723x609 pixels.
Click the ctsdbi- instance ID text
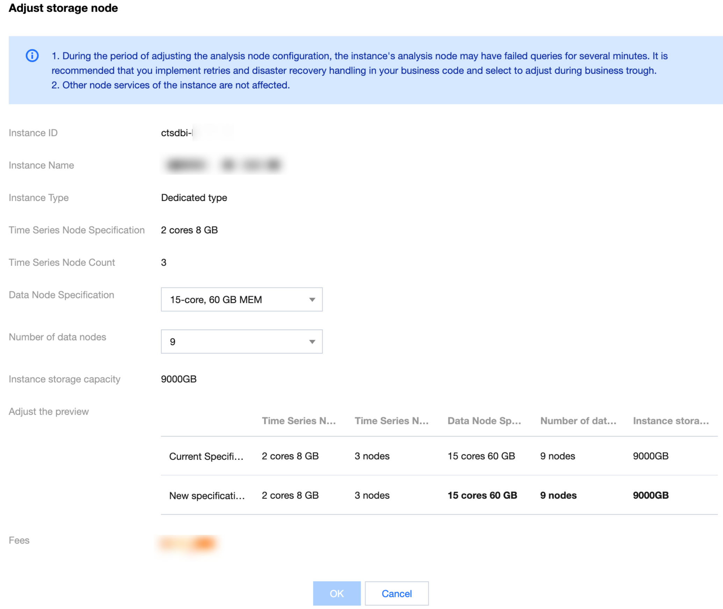[176, 133]
